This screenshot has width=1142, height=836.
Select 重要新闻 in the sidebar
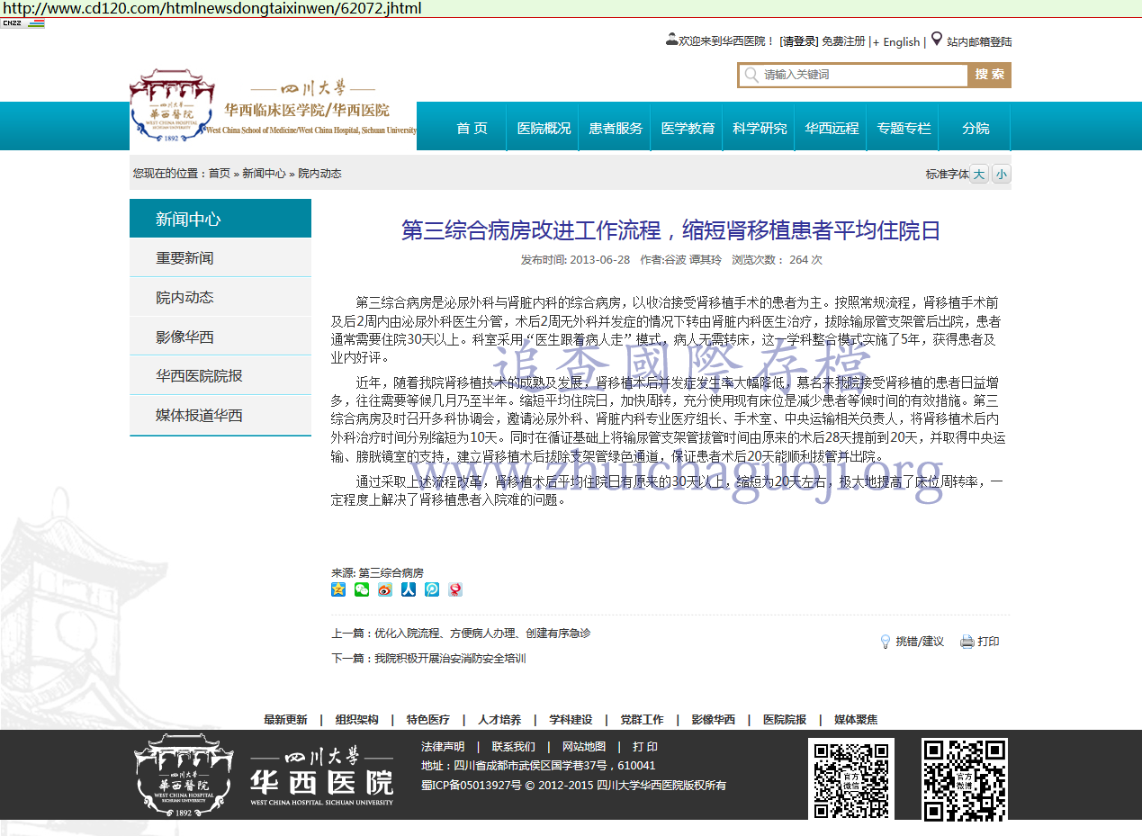[x=184, y=258]
